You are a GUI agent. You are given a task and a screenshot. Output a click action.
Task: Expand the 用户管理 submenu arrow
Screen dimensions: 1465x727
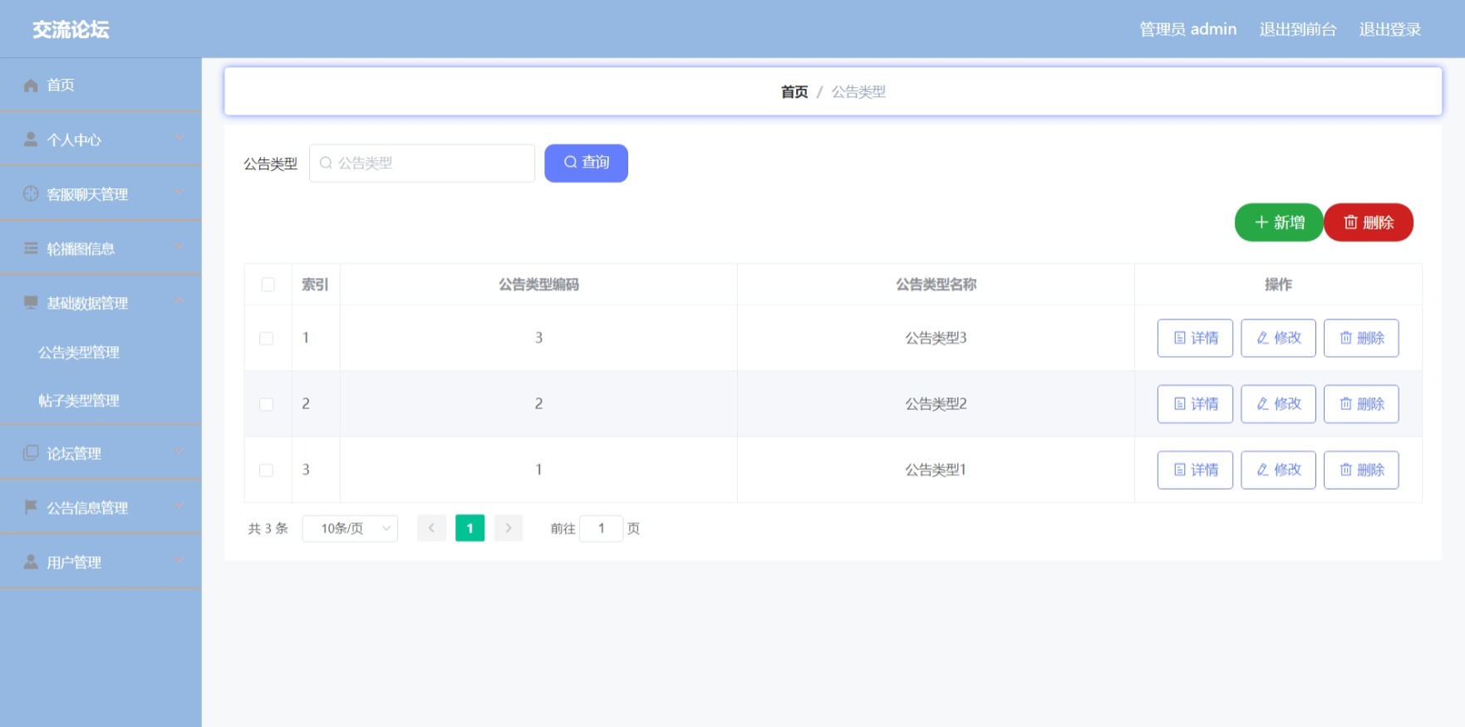point(179,560)
